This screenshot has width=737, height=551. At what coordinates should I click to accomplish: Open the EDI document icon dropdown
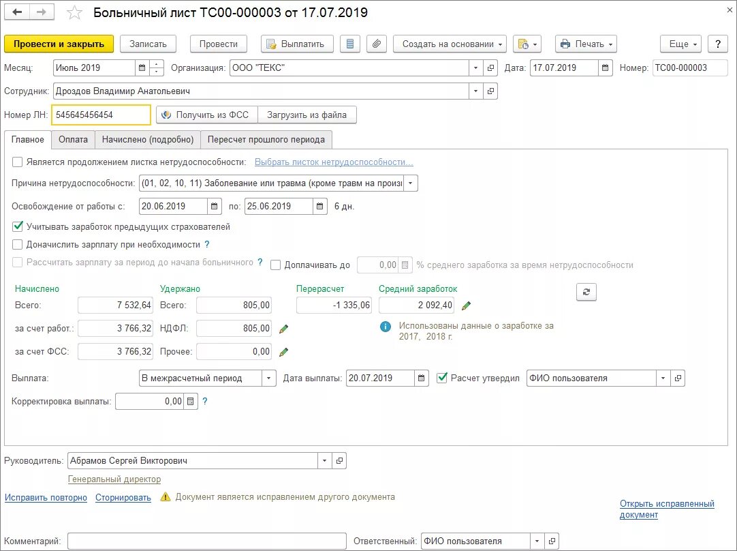[x=527, y=44]
